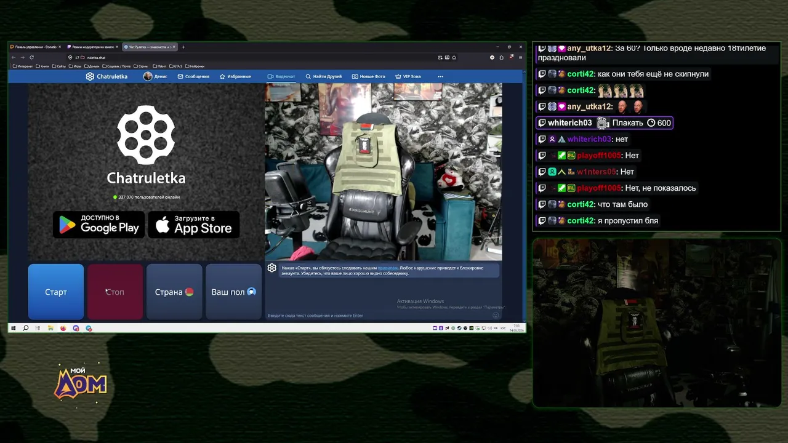Open the emoji picker in chat input

(x=496, y=316)
